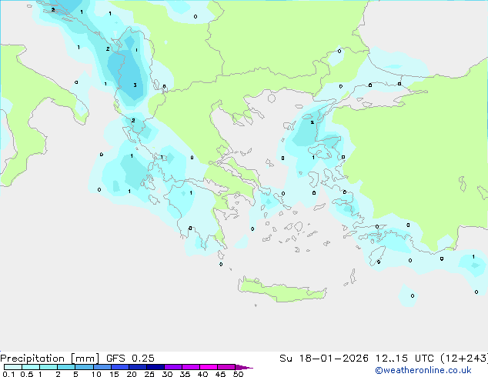The height and width of the screenshot is (377, 488).
Task: Click the '12..15 UTC' time label
Action: point(405,359)
